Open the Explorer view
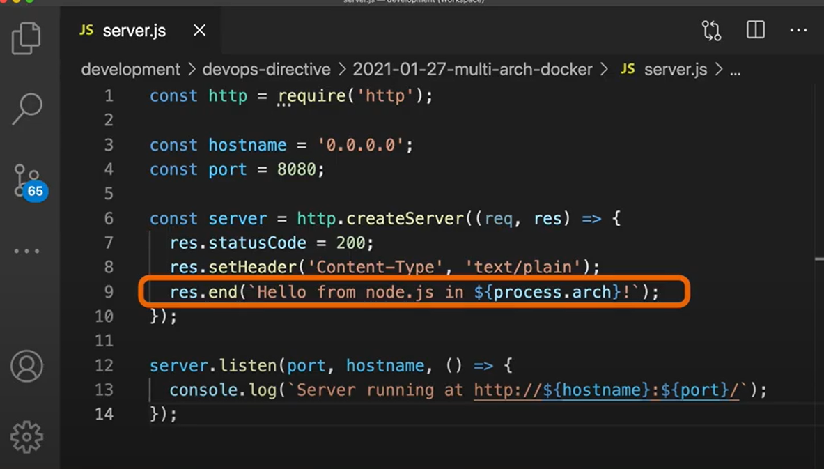 pos(26,39)
